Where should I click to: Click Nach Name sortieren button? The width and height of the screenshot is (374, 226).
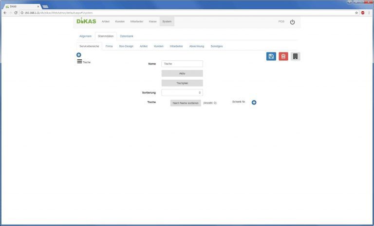(x=186, y=103)
